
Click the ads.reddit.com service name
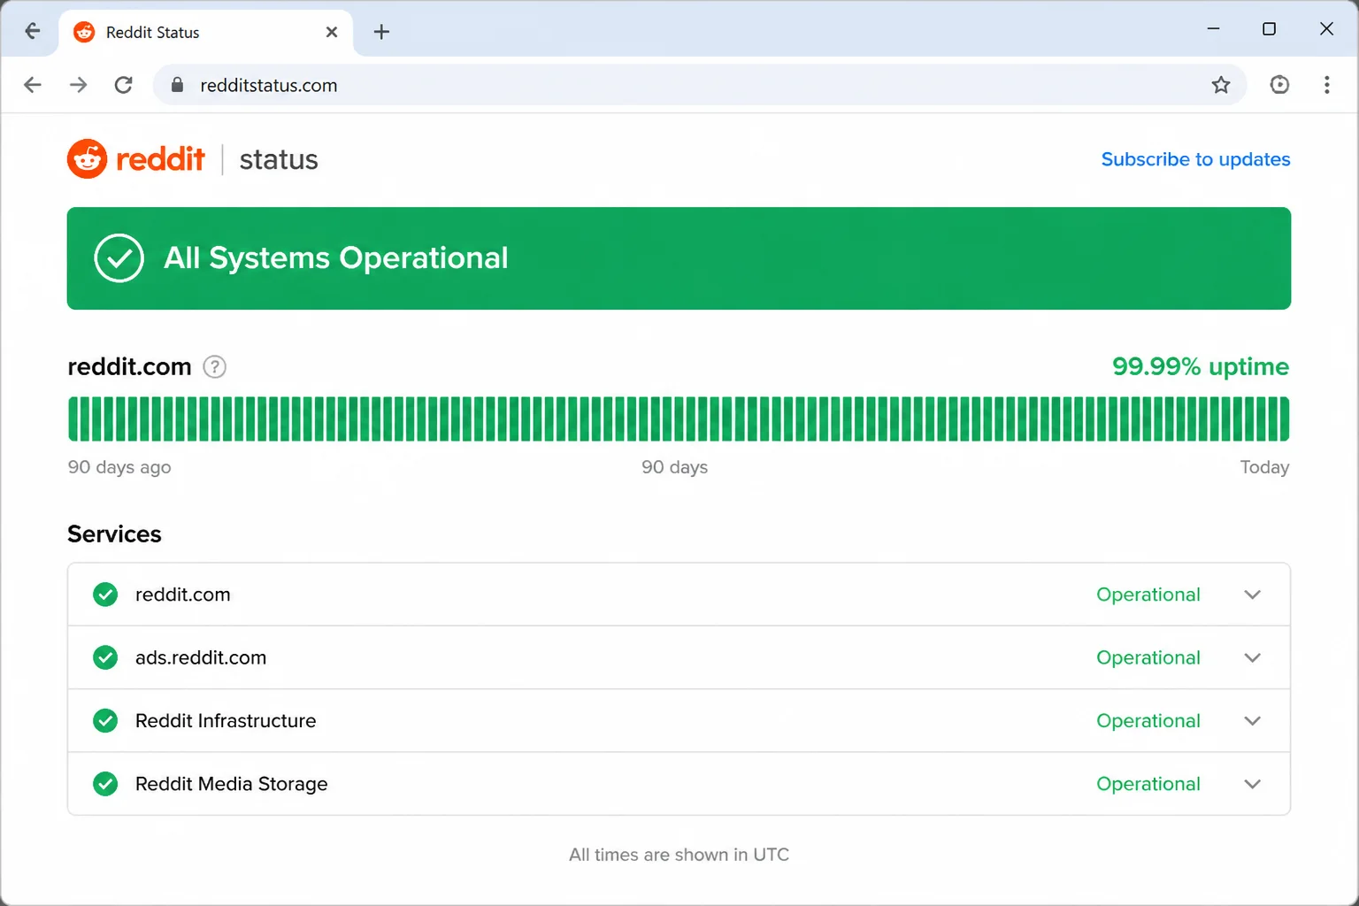[201, 657]
